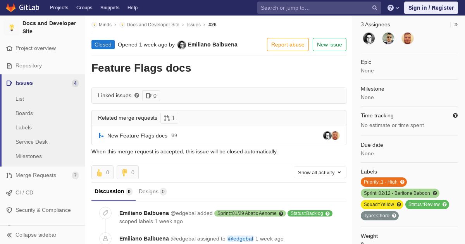Click the CI / CD rocket icon

click(x=9, y=193)
